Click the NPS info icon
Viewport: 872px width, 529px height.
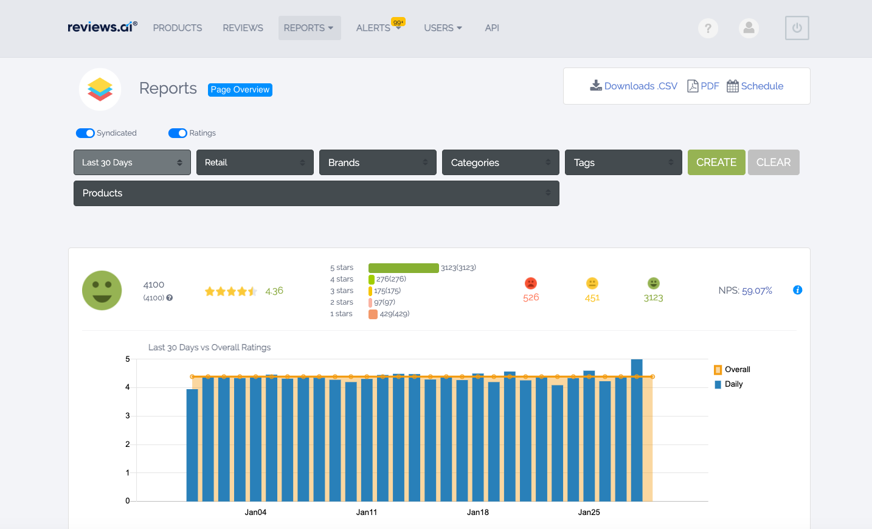coord(797,290)
